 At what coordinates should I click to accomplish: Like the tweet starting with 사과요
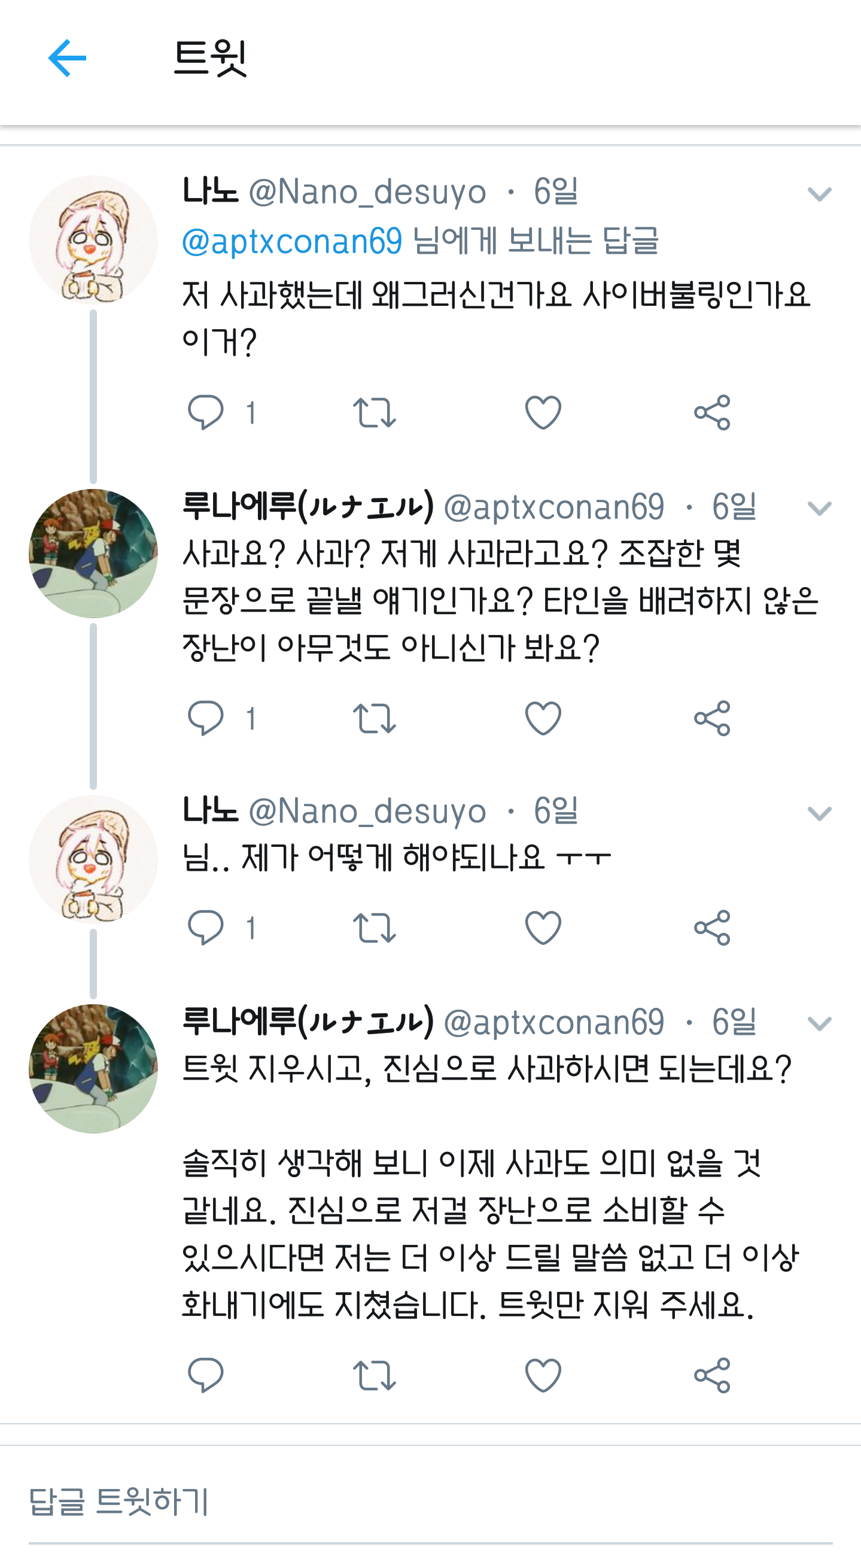click(543, 718)
